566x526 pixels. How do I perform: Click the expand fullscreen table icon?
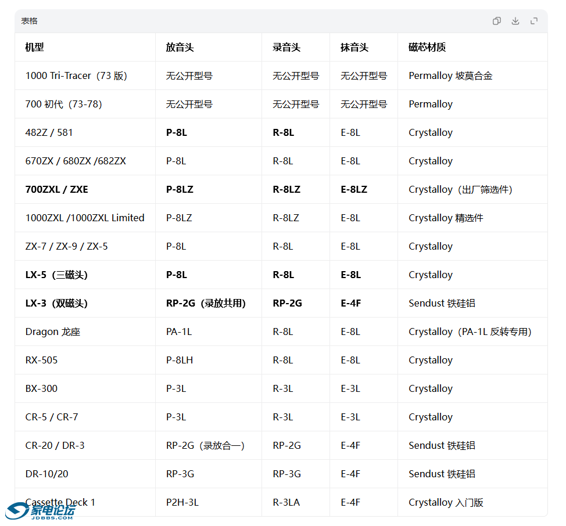click(534, 21)
